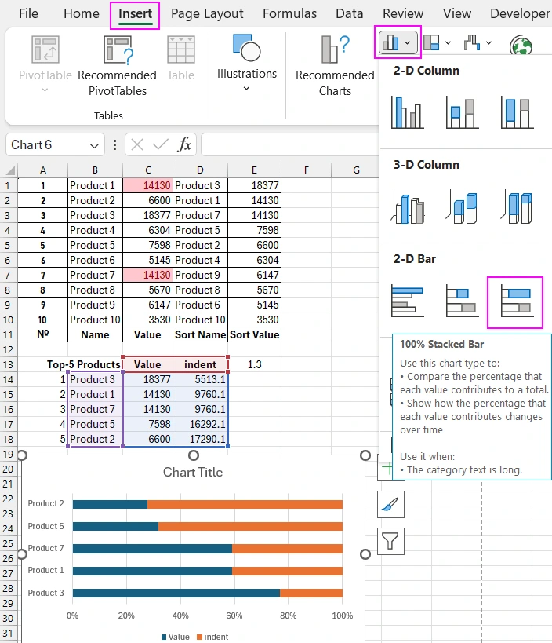Select the 3-D Clustered Column chart icon

[x=407, y=207]
